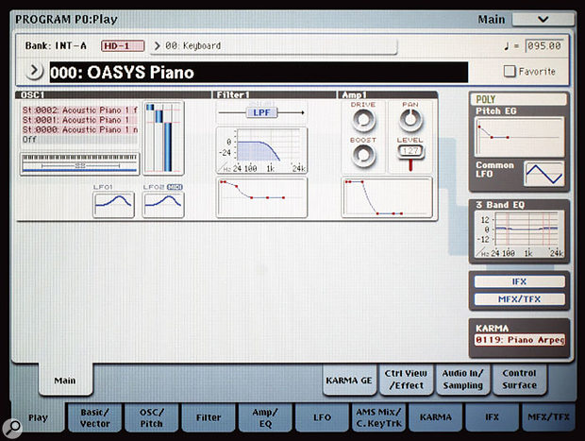Screen dimensions: 585x441
Task: Open the Audio In/ Sampling tab
Action: coord(462,380)
